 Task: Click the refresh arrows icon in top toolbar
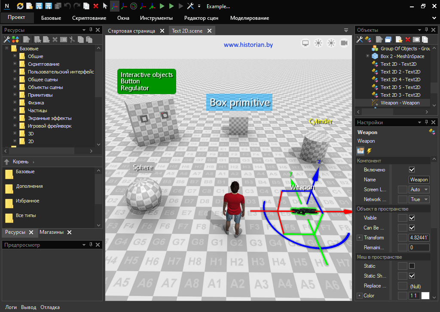tap(20, 6)
